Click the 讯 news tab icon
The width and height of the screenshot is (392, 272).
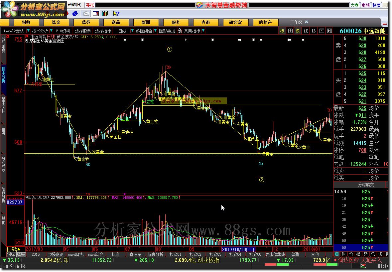pos(373,254)
